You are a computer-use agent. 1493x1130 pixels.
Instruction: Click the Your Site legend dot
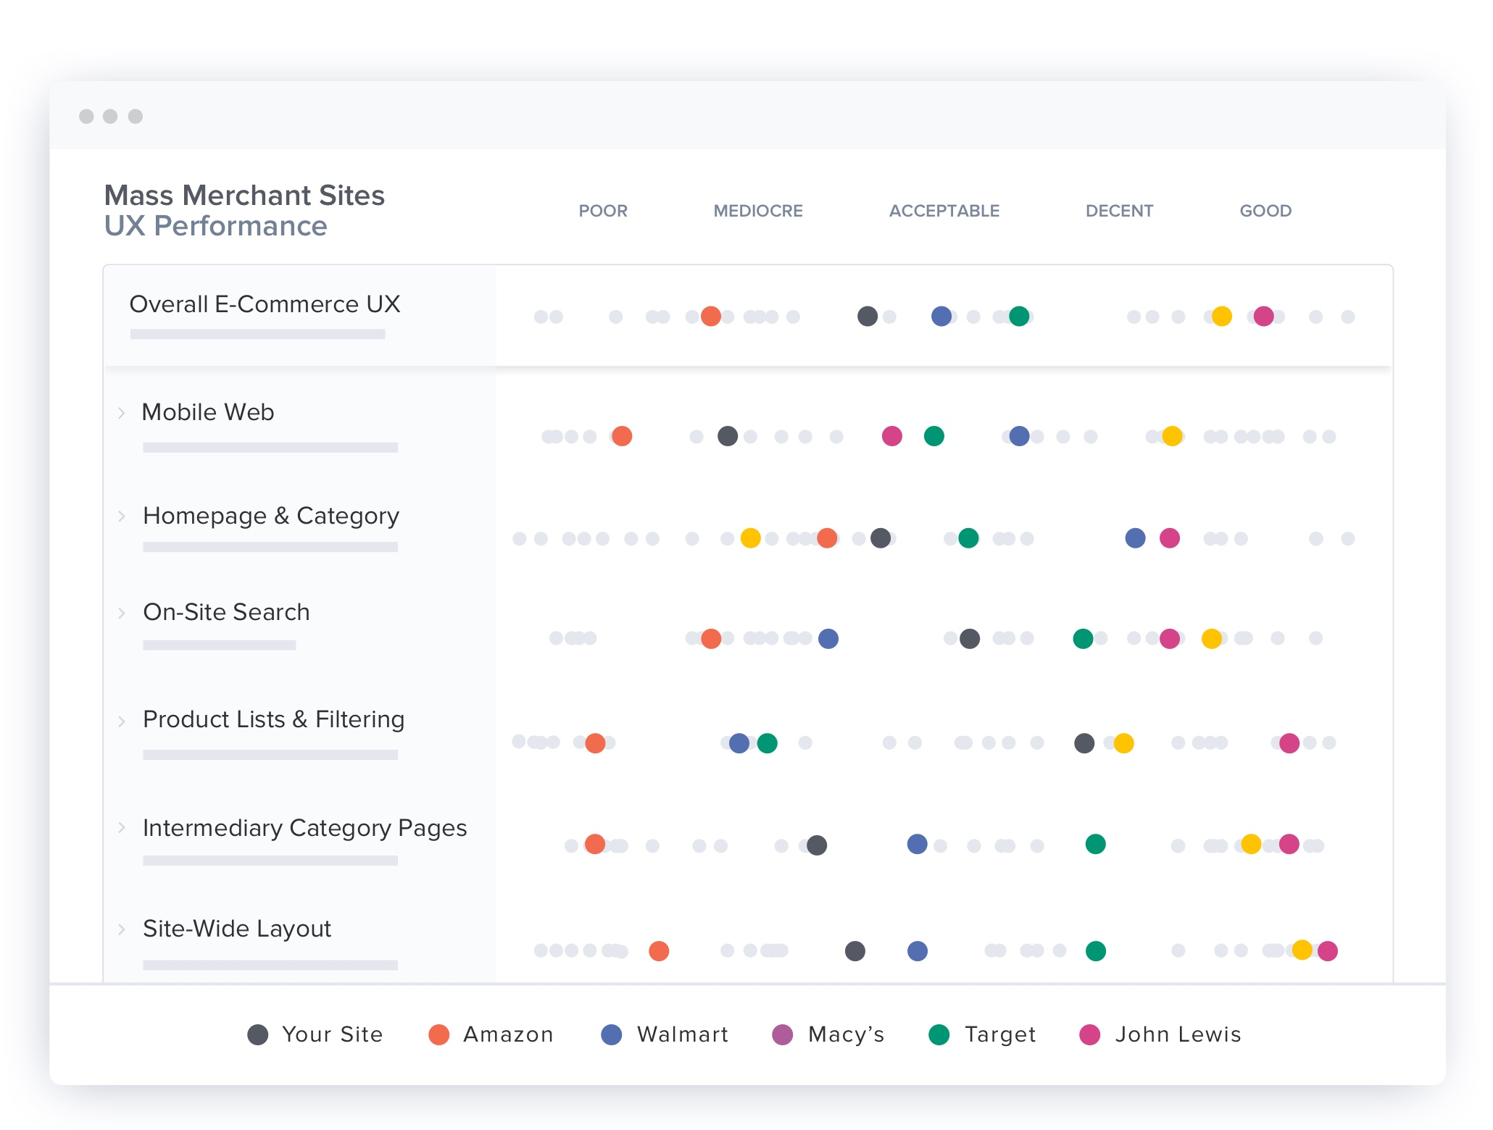pos(258,1034)
